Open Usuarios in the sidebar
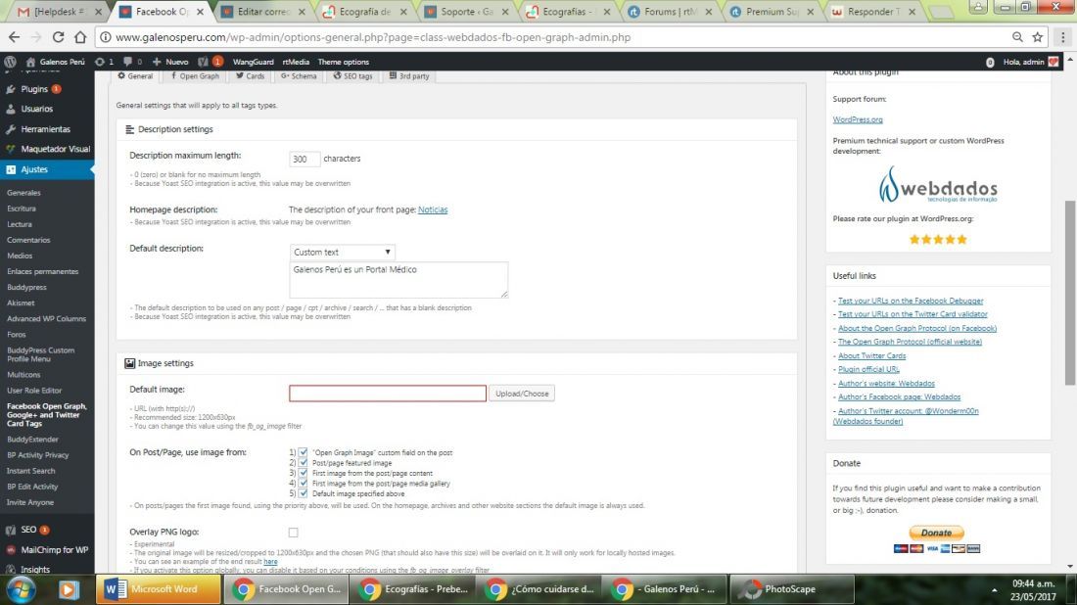Screen dimensions: 1077x605 click(36, 109)
